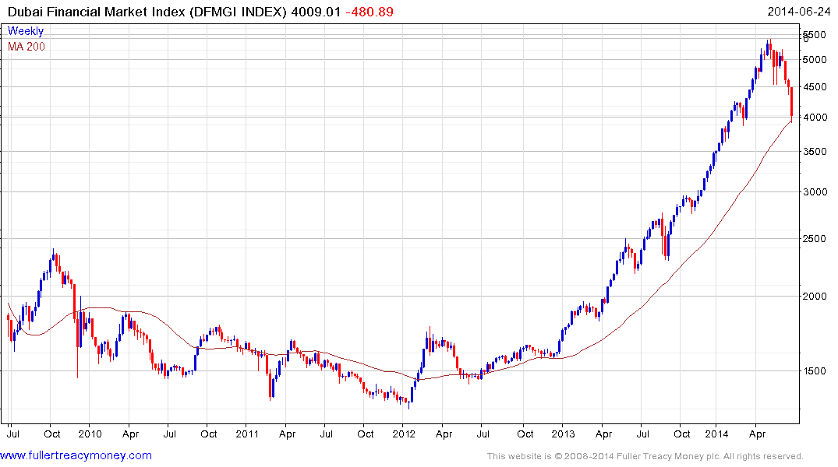The height and width of the screenshot is (467, 838).
Task: Click the 2500 y-axis label
Action: 815,239
